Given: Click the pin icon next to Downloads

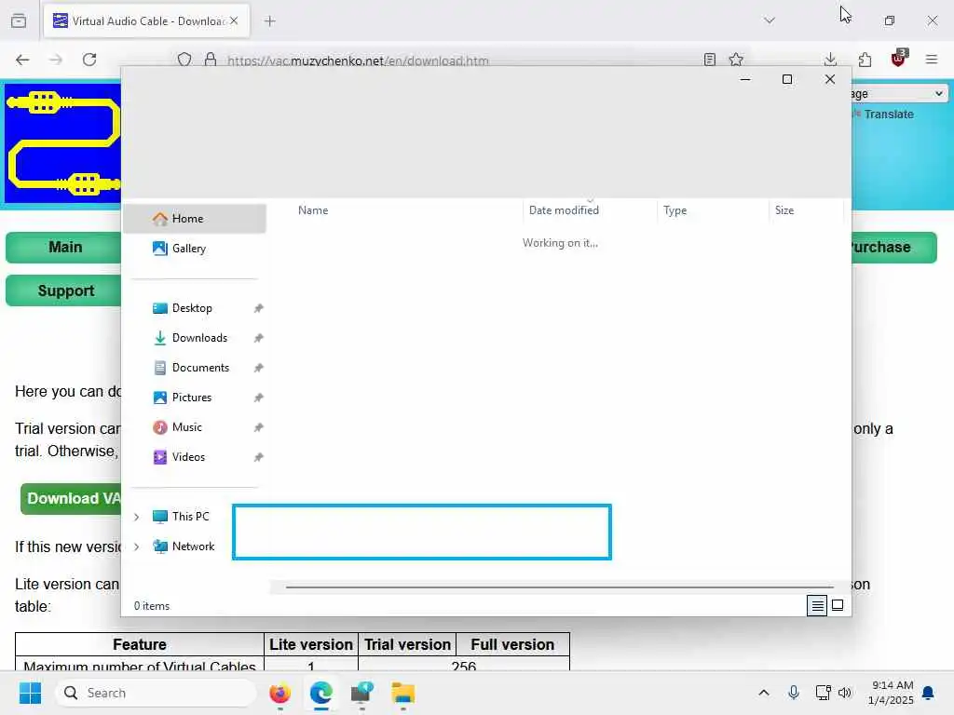Looking at the screenshot, I should point(259,338).
